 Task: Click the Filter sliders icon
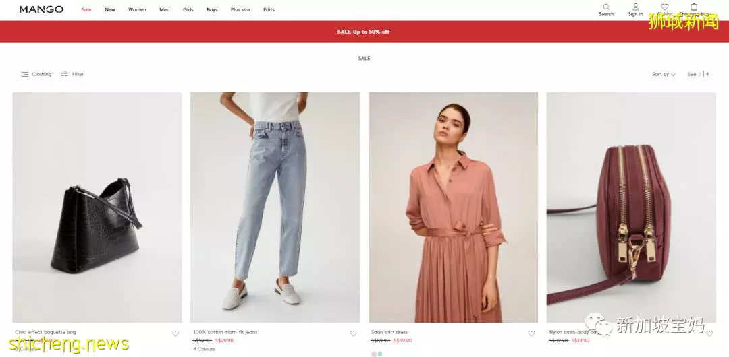65,74
